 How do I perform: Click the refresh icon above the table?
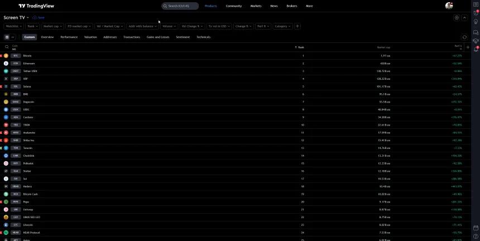point(464,37)
